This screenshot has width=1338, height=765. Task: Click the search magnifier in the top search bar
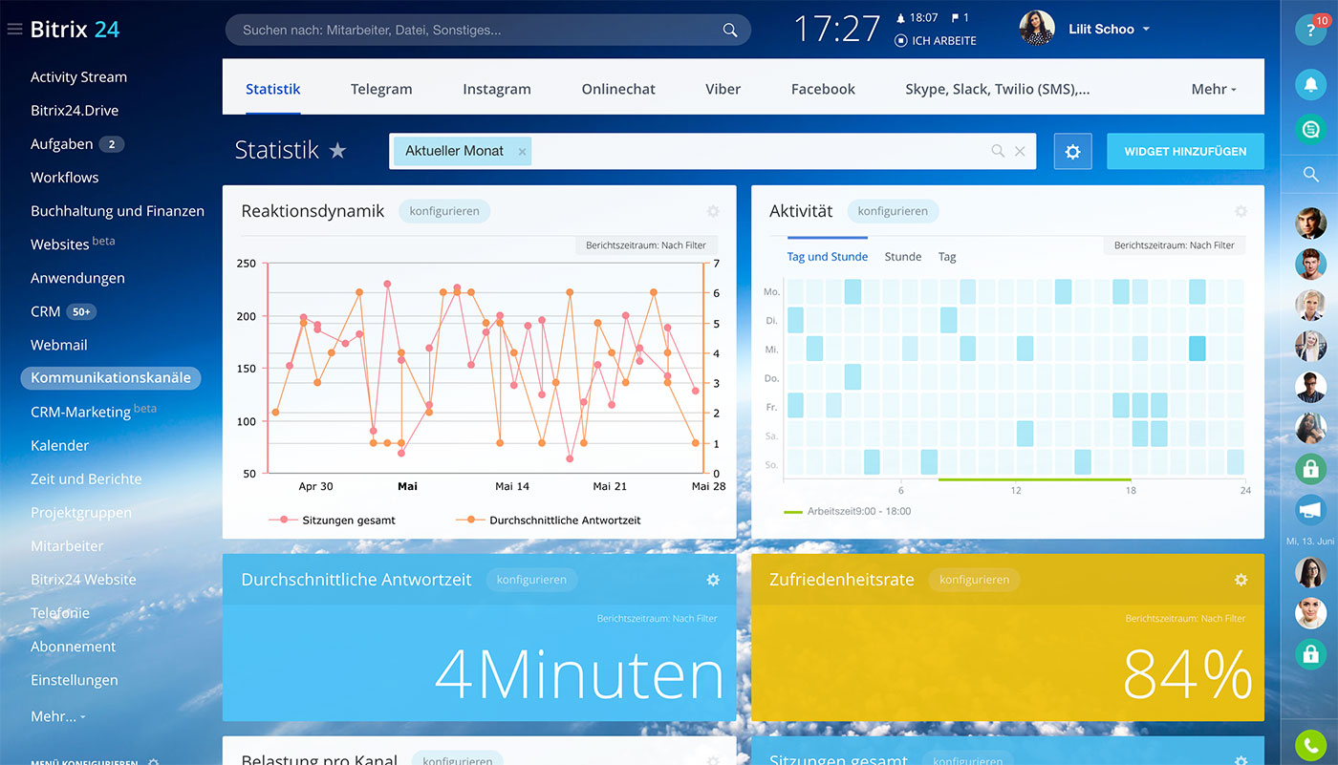(x=730, y=30)
